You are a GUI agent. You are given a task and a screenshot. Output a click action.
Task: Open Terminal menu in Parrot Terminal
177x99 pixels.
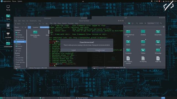click(71, 23)
